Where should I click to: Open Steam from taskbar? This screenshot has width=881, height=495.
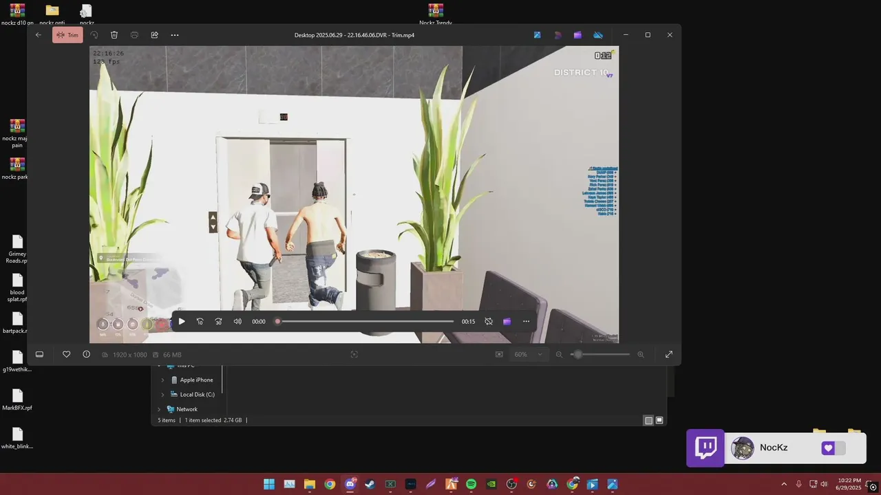click(x=370, y=484)
